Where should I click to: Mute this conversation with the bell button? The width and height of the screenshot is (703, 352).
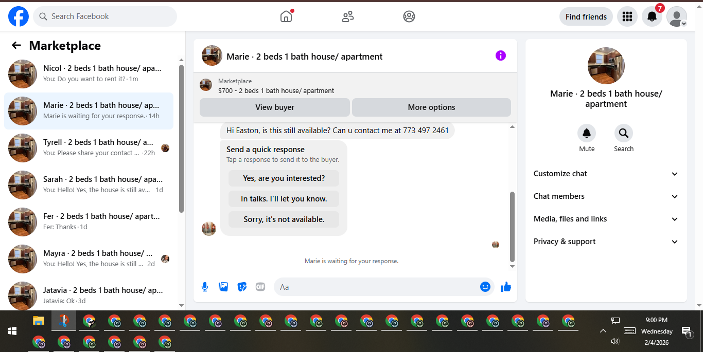587,134
